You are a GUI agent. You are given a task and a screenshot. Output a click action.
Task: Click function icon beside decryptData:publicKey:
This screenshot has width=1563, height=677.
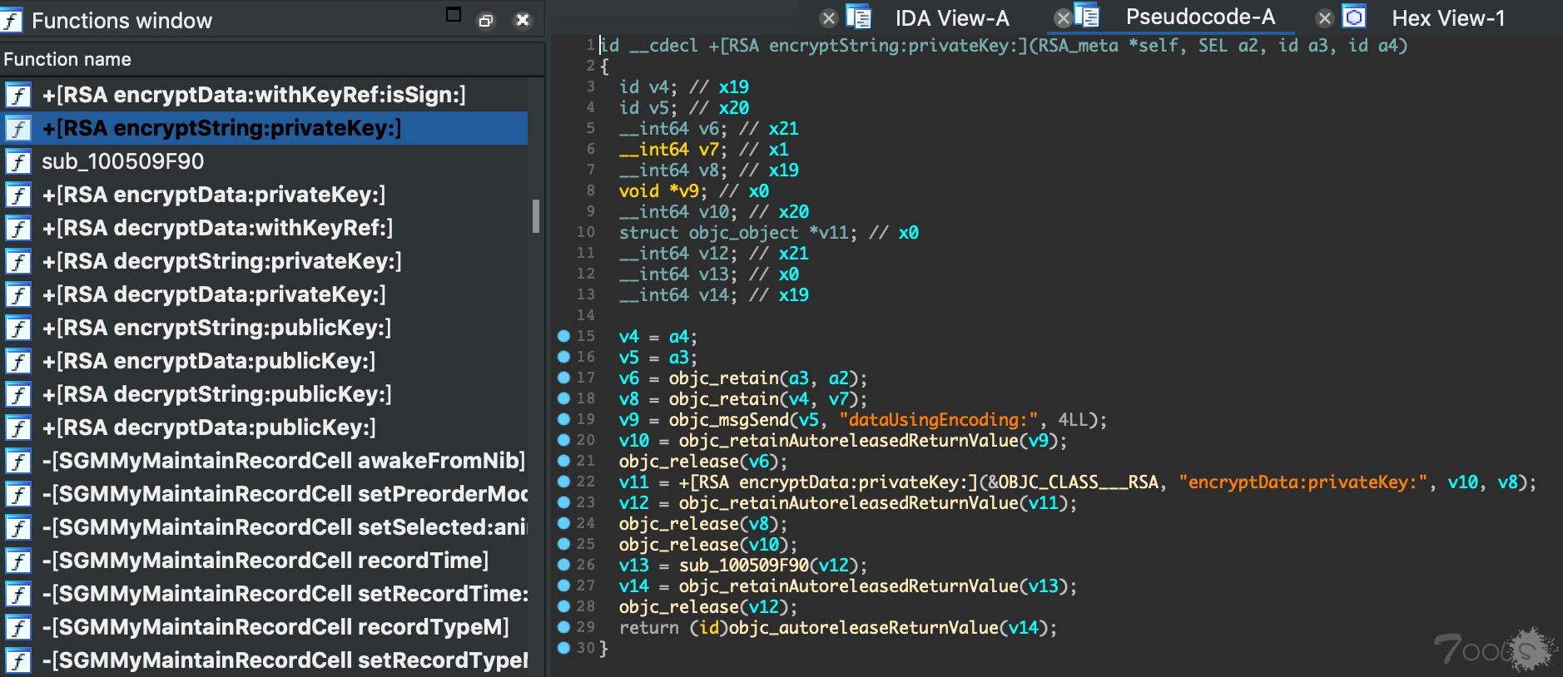pos(17,427)
